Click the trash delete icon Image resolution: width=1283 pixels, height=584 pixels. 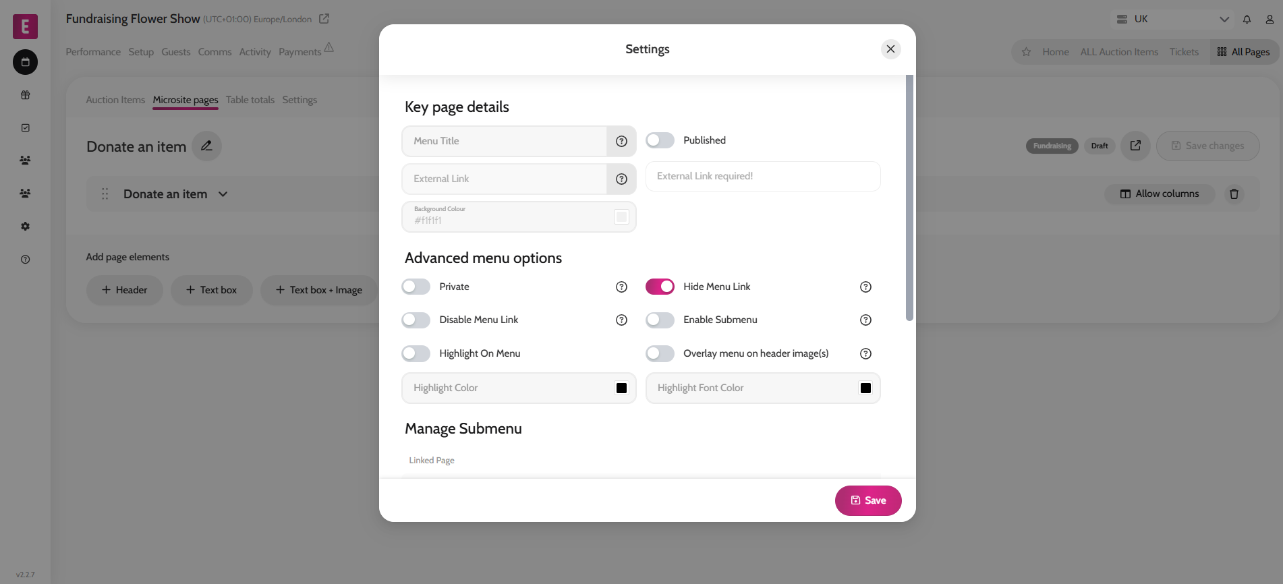click(x=1234, y=194)
